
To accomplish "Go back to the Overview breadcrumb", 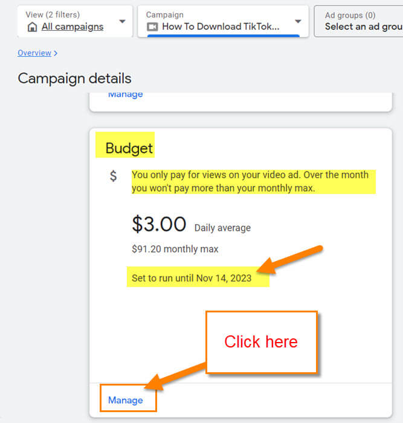I will (x=34, y=53).
